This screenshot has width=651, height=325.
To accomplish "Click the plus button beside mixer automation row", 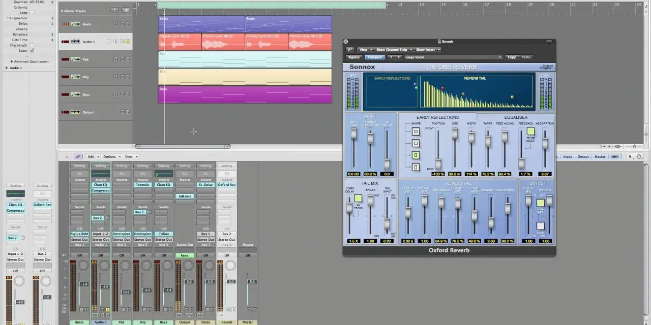I will 64,255.
